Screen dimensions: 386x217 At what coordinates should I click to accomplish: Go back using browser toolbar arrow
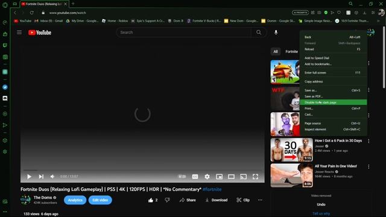15,13
